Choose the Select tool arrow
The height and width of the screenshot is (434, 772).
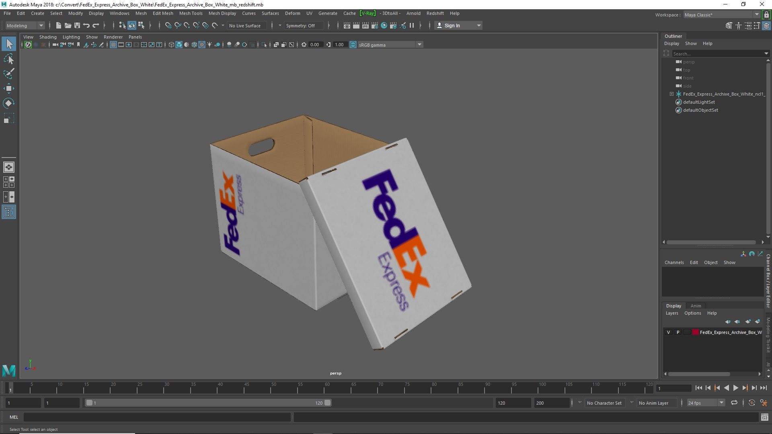pyautogui.click(x=9, y=44)
